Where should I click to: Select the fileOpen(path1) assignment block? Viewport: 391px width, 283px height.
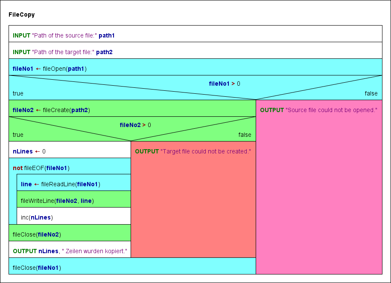pyautogui.click(x=195, y=67)
